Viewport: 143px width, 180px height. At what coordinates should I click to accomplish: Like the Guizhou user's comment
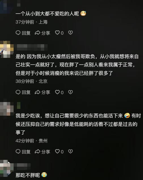[x=59, y=152]
